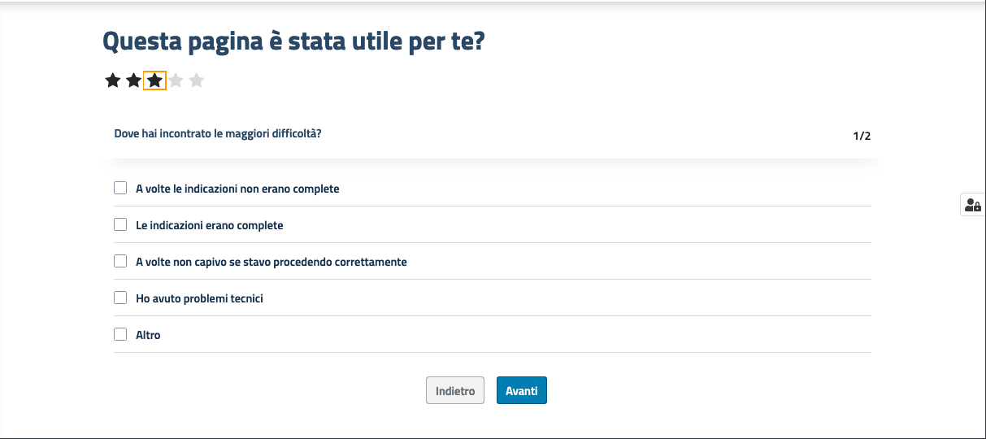Viewport: 986px width, 439px height.
Task: Rate the page one star
Action: click(113, 80)
